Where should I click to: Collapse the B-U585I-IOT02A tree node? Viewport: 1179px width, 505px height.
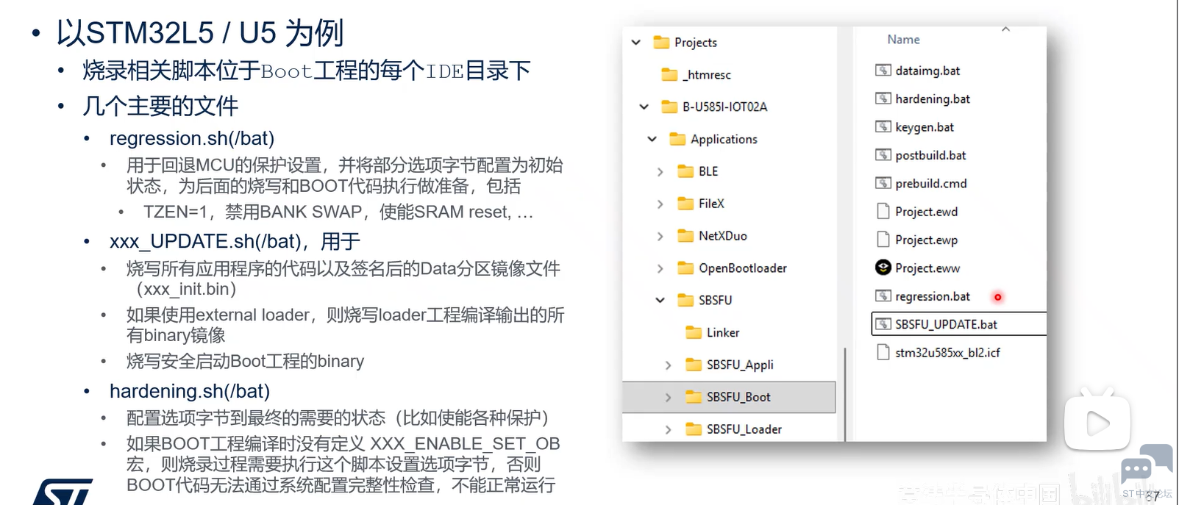[x=644, y=107]
